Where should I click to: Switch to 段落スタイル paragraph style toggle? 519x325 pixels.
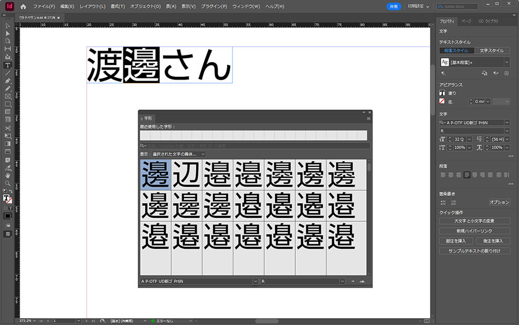(x=455, y=51)
